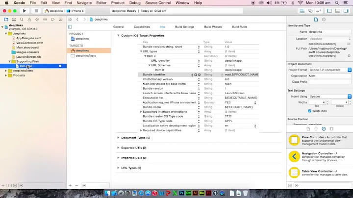Collapse the URL Schemes array
Image resolution: width=353 pixels, height=198 pixels.
[149, 65]
